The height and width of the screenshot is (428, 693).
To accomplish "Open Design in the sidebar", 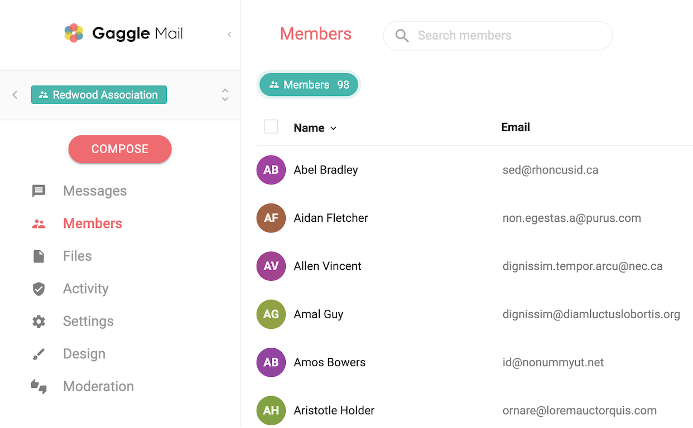I will (84, 354).
